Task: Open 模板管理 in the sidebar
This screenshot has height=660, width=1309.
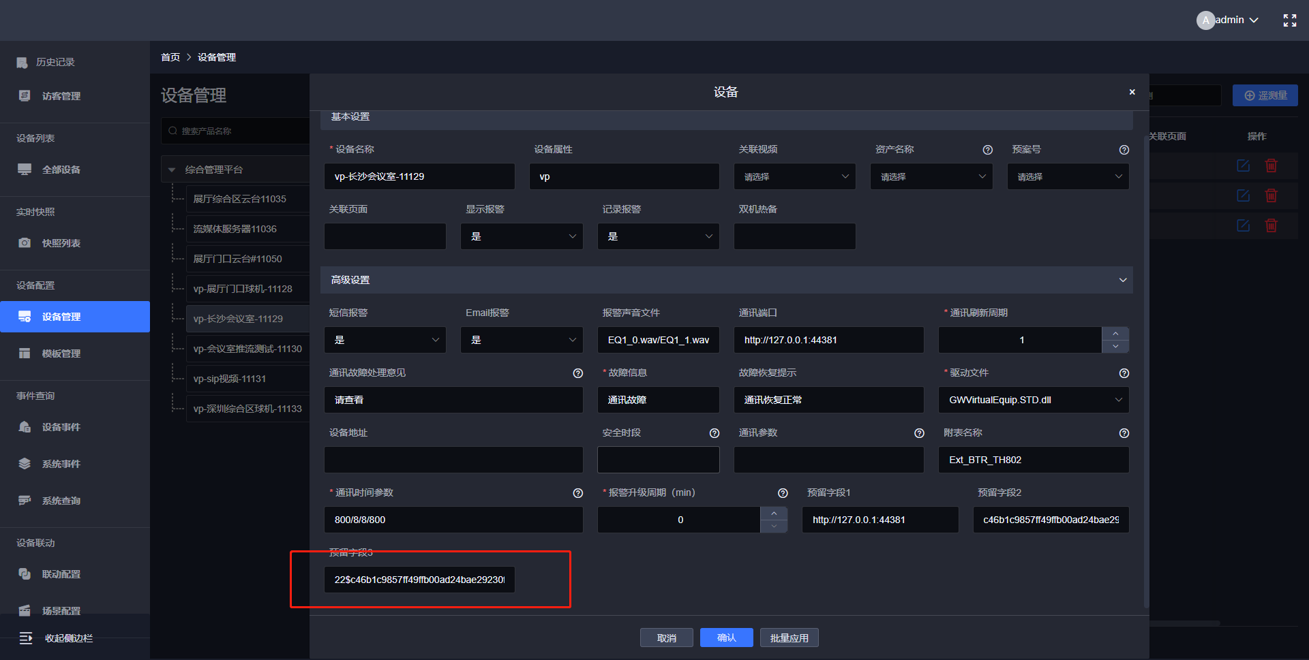Action: 61,353
